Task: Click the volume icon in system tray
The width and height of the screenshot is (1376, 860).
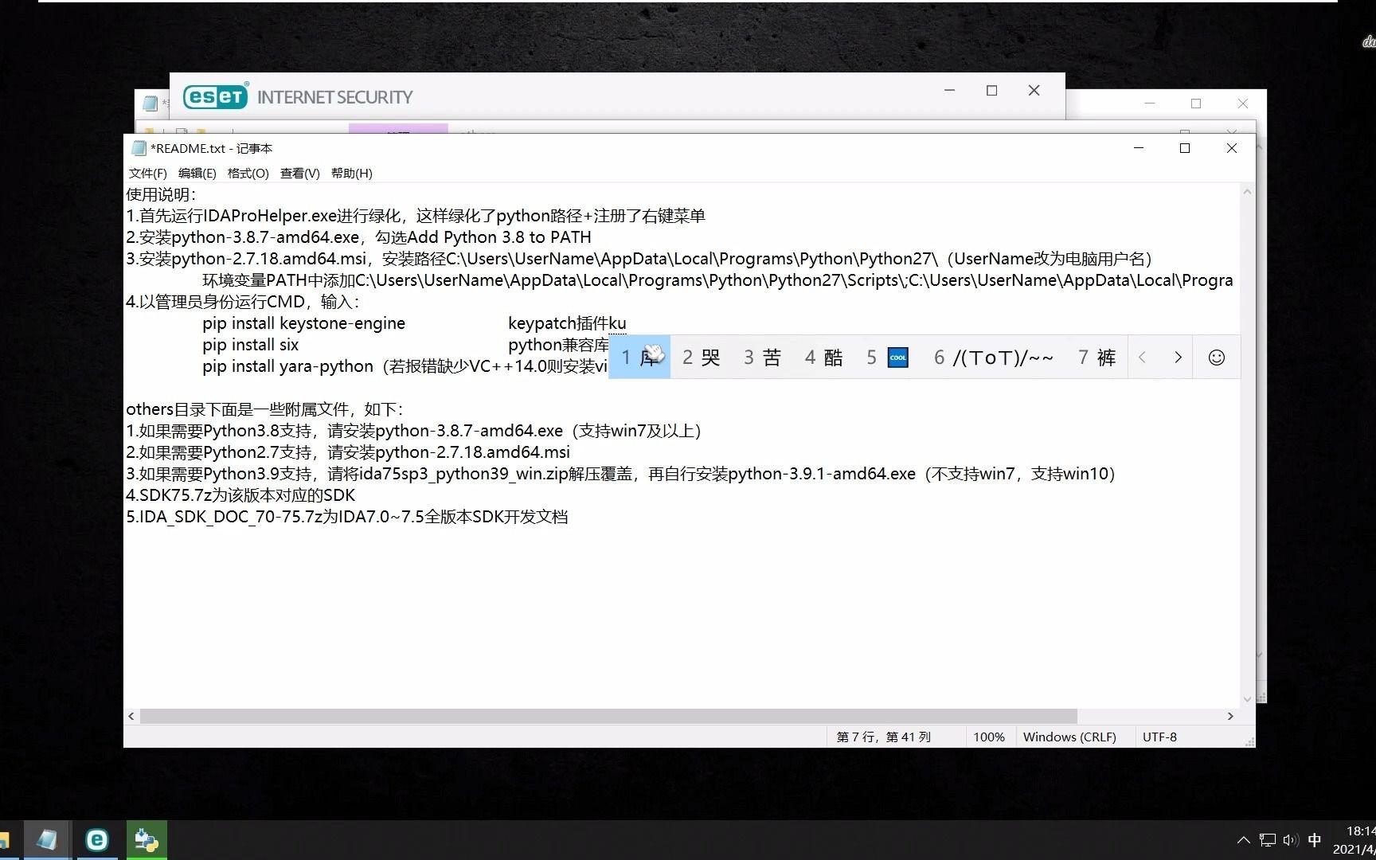Action: (x=1291, y=840)
